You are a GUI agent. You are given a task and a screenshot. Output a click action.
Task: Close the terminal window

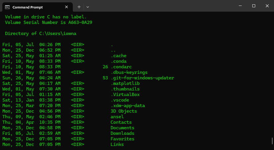point(267,6)
